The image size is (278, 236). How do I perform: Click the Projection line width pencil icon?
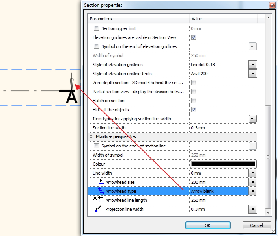click(x=99, y=208)
